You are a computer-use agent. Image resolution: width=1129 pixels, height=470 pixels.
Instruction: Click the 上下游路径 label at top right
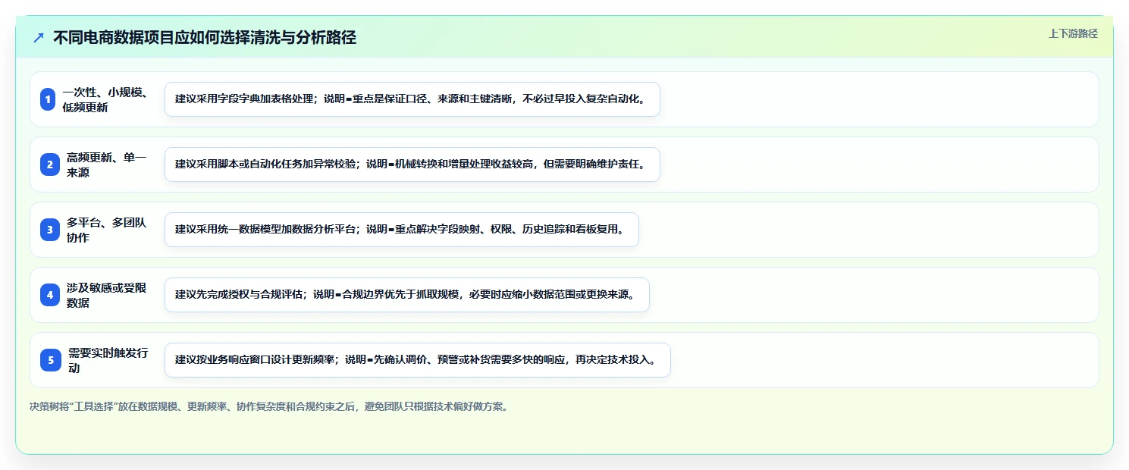1073,33
